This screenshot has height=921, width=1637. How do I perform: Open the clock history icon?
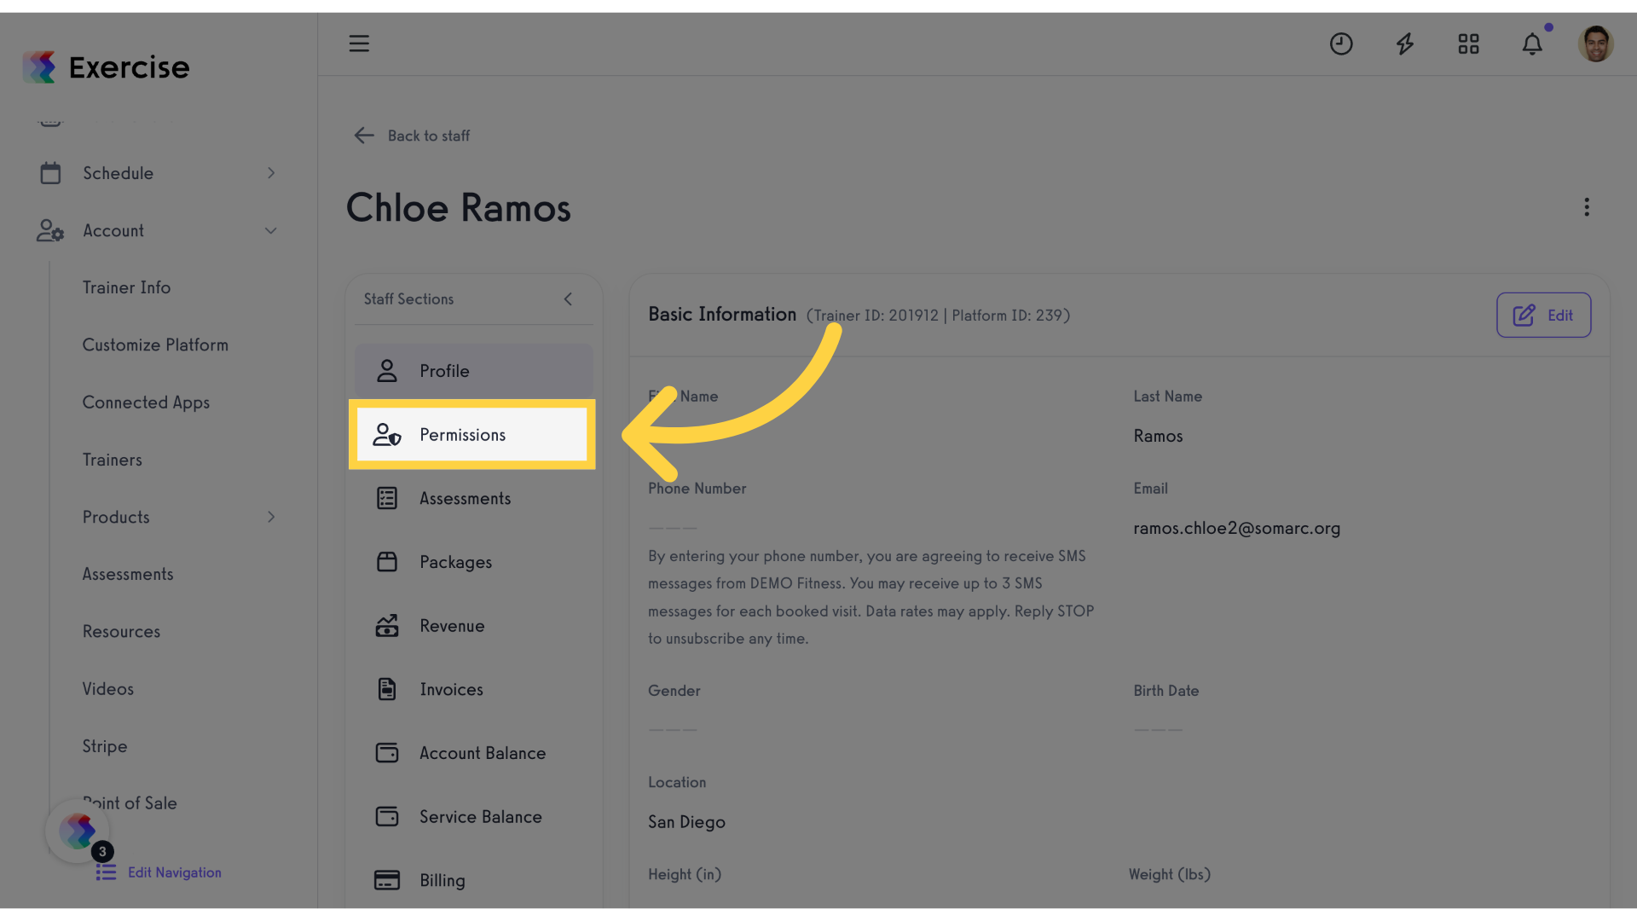point(1341,43)
